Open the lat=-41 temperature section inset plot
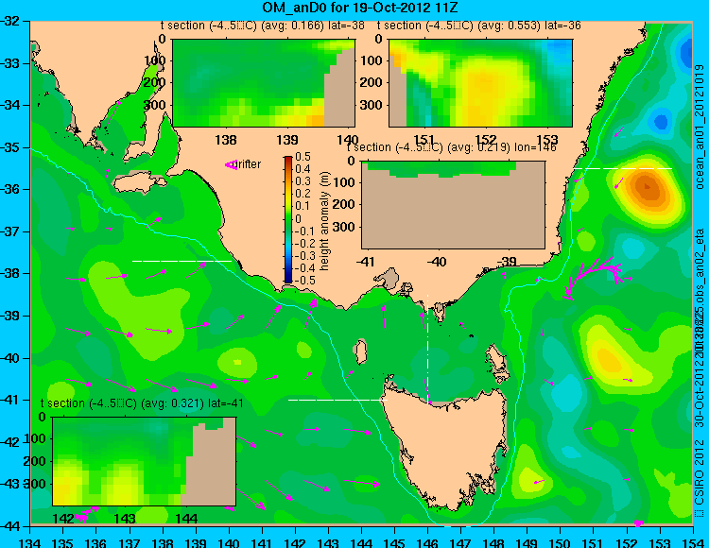This screenshot has height=548, width=709. [x=145, y=461]
